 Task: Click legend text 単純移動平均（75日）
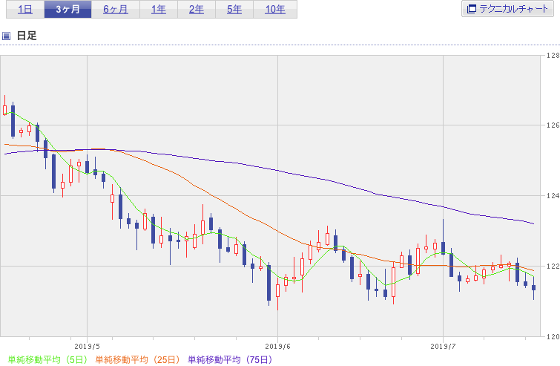(230, 359)
